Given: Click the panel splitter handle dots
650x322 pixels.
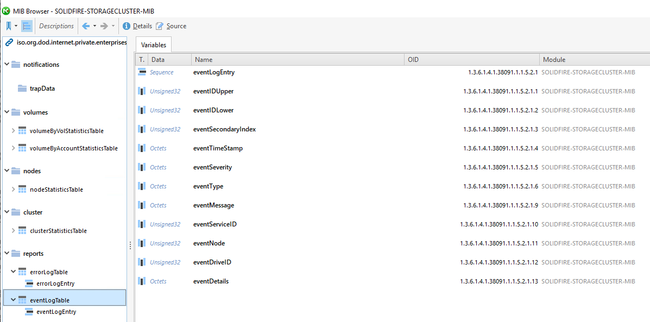Looking at the screenshot, I should 130,246.
